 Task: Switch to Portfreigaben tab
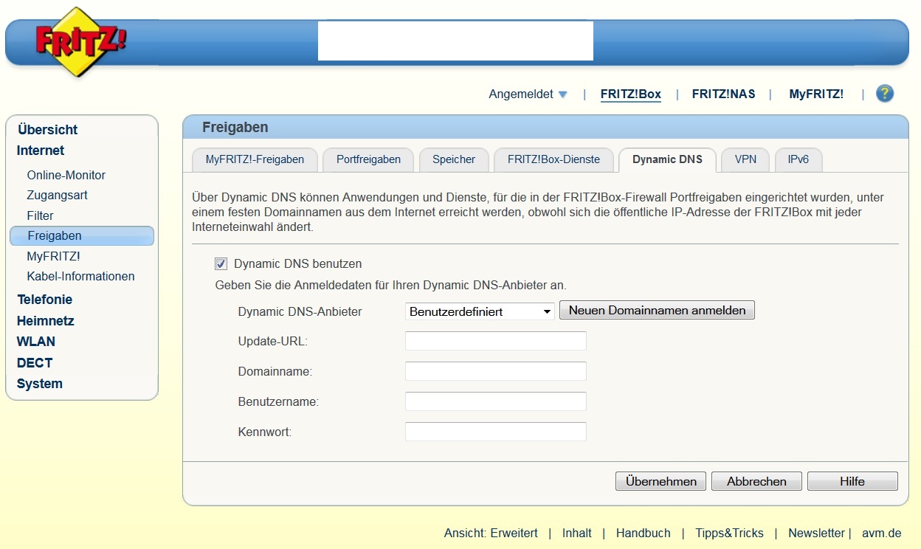click(x=368, y=159)
